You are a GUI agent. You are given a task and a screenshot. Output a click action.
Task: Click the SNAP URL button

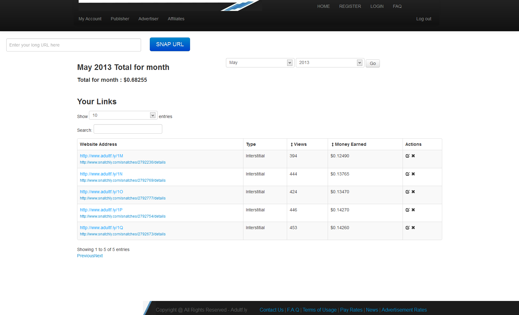point(170,44)
